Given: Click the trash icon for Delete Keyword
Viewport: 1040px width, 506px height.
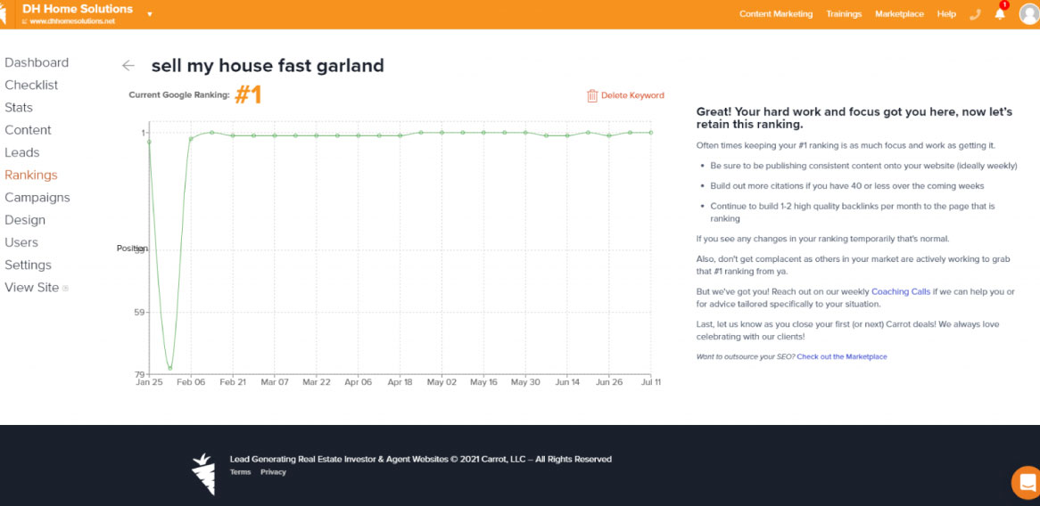Looking at the screenshot, I should tap(591, 95).
